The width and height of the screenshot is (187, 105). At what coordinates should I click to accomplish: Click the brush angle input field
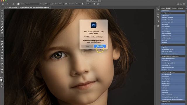[x=89, y=4]
